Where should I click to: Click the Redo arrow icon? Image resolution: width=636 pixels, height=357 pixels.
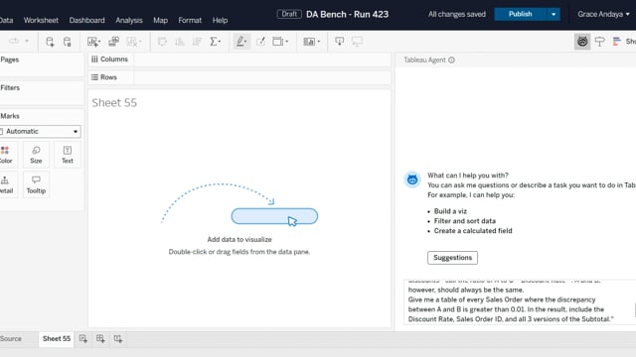click(14, 41)
